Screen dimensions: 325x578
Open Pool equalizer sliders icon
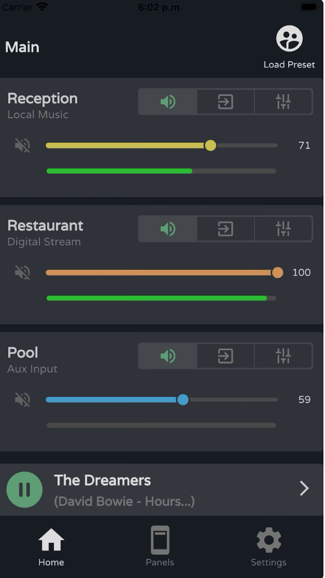tap(284, 356)
